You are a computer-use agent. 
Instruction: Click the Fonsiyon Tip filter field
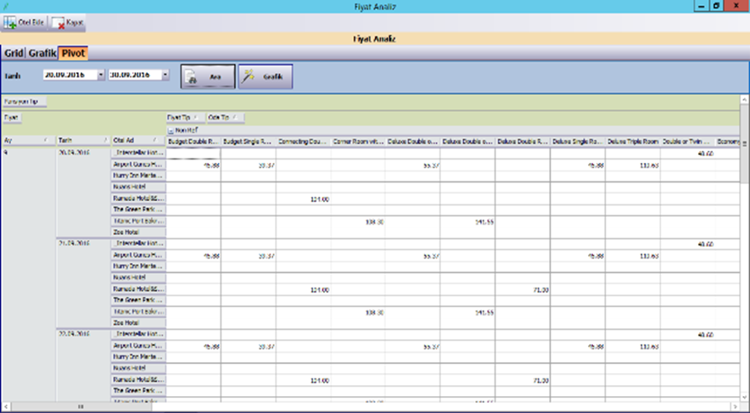[x=25, y=102]
